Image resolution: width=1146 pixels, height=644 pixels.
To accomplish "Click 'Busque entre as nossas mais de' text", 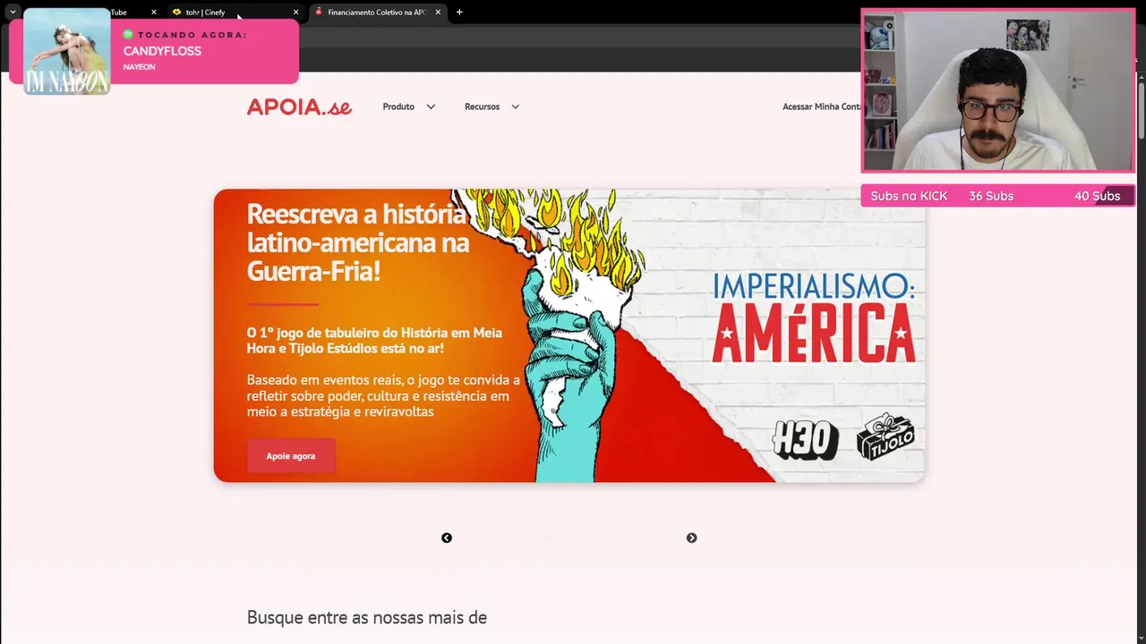I will point(367,617).
